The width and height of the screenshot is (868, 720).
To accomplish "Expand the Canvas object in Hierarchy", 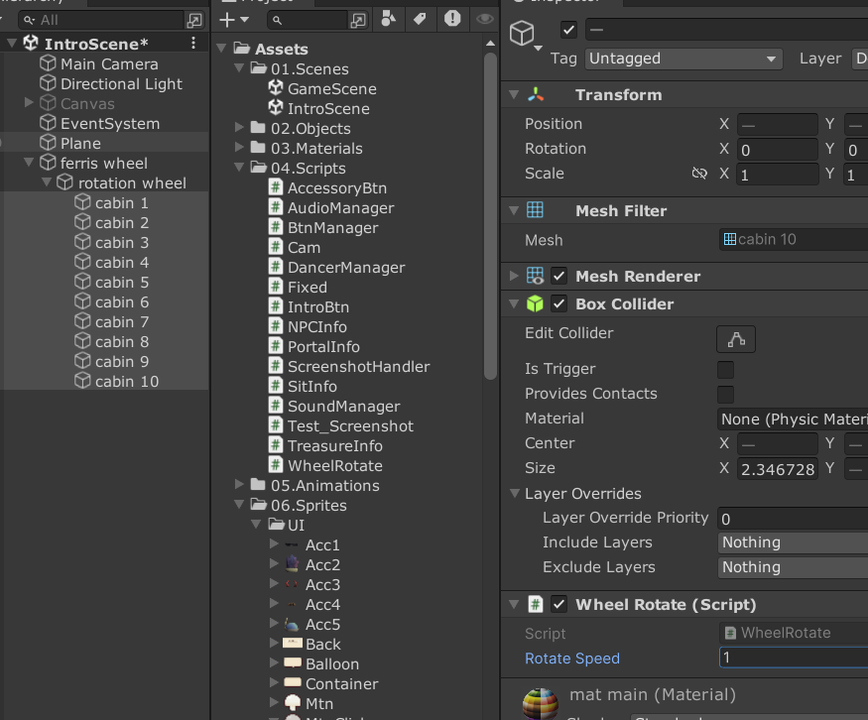I will [x=29, y=103].
